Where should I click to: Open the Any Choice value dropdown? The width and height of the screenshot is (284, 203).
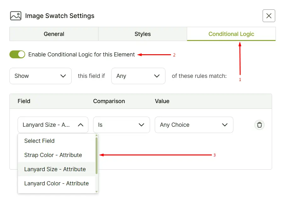coord(194,125)
